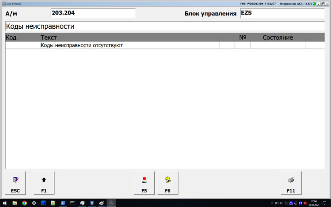Viewport: 331px width, 207px height.
Task: Click the ESC exit button
Action: click(x=15, y=183)
